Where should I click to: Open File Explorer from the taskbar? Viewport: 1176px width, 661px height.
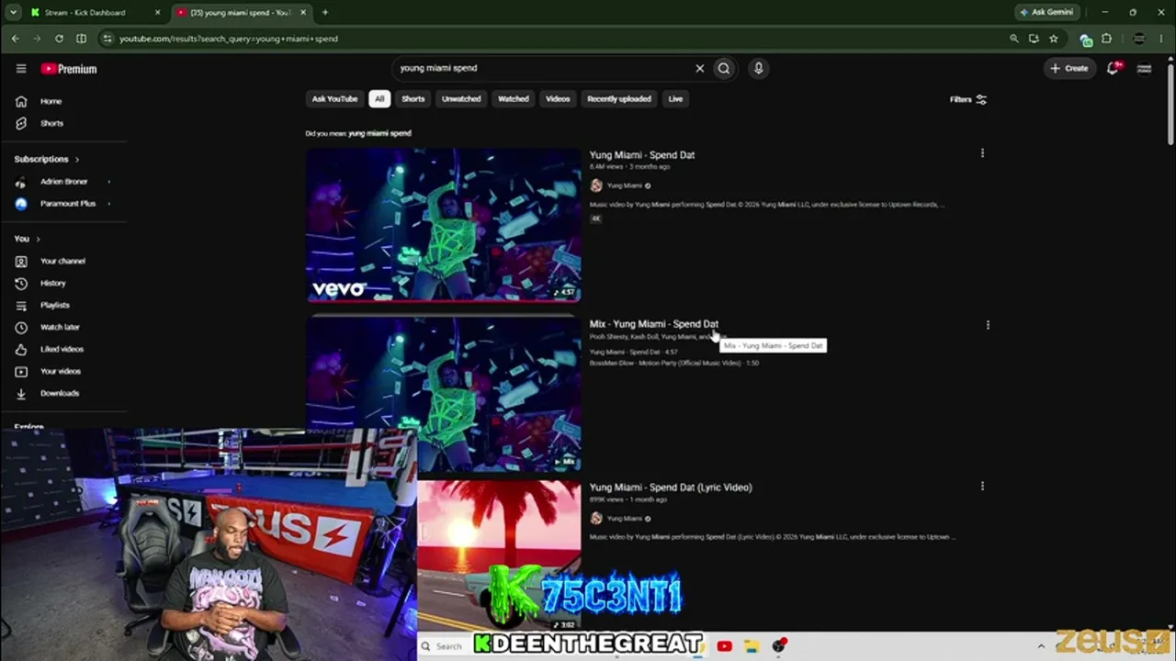(x=751, y=646)
